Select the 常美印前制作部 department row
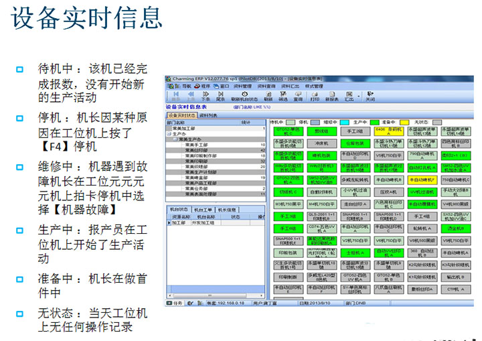Viewport: 482px width, 341px height. coord(216,155)
